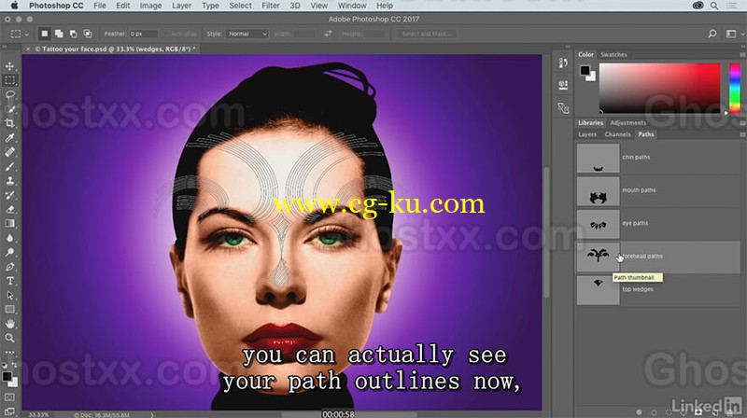Open status bar info arrow
This screenshot has height=418, width=747.
tap(152, 415)
